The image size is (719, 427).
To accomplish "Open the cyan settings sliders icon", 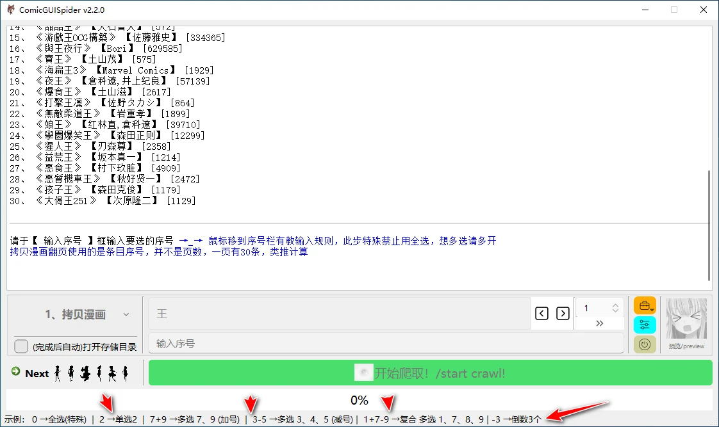I will pos(645,325).
